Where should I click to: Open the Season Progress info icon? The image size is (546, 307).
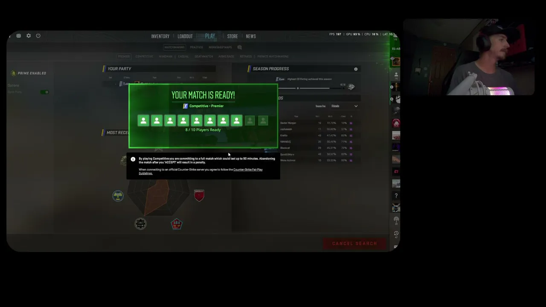coord(356,69)
